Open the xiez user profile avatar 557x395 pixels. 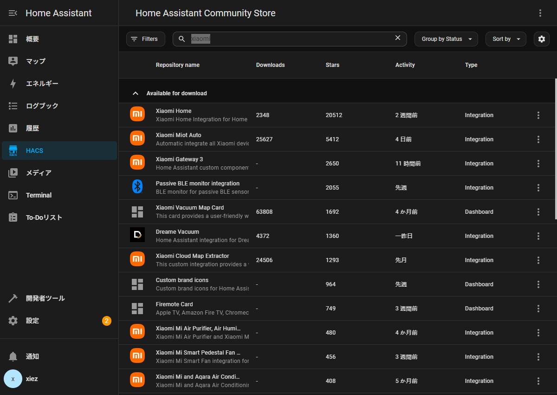click(x=13, y=379)
